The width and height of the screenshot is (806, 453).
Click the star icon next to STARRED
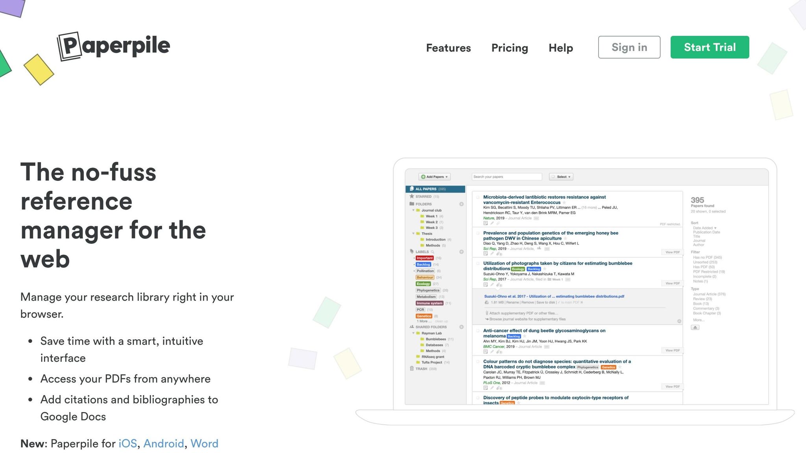coord(412,196)
